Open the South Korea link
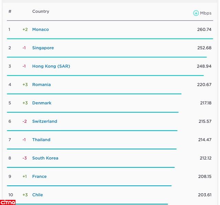Viewport: 220px width, 205px height. 45,158
